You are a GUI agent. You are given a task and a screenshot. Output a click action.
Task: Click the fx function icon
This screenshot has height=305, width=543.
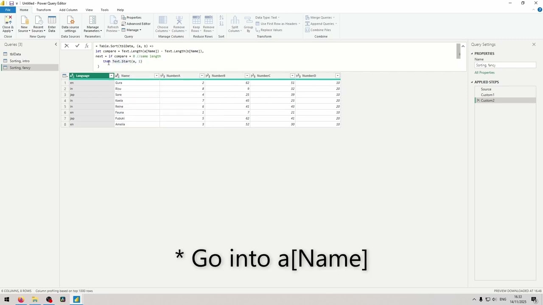[87, 46]
